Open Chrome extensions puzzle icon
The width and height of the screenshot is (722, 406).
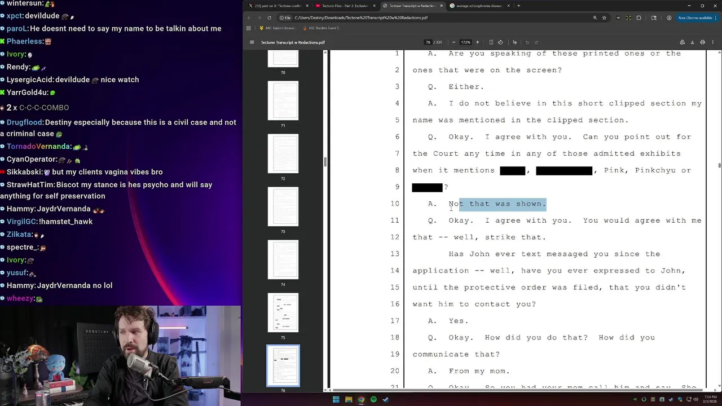[639, 17]
